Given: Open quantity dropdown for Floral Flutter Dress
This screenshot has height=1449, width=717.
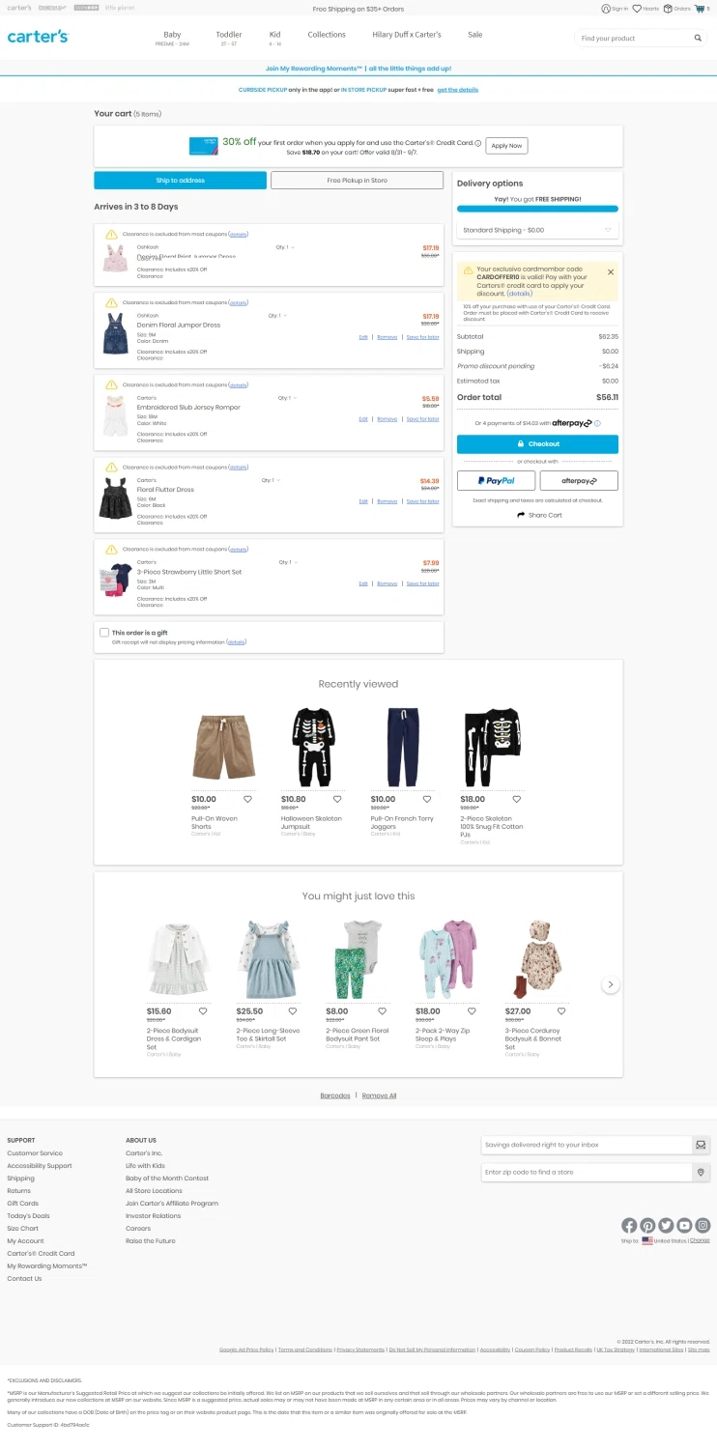Looking at the screenshot, I should pyautogui.click(x=271, y=480).
